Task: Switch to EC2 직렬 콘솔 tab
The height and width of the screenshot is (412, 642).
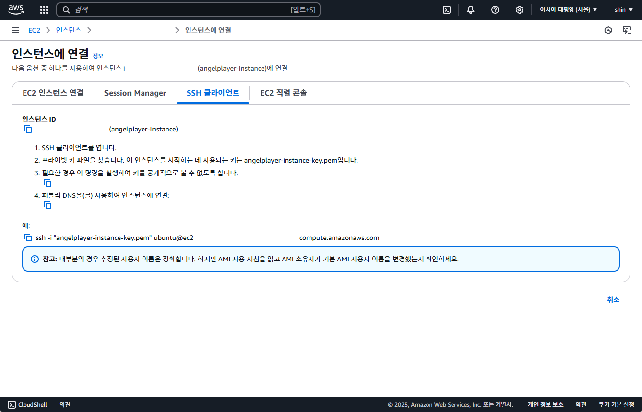Action: tap(284, 93)
